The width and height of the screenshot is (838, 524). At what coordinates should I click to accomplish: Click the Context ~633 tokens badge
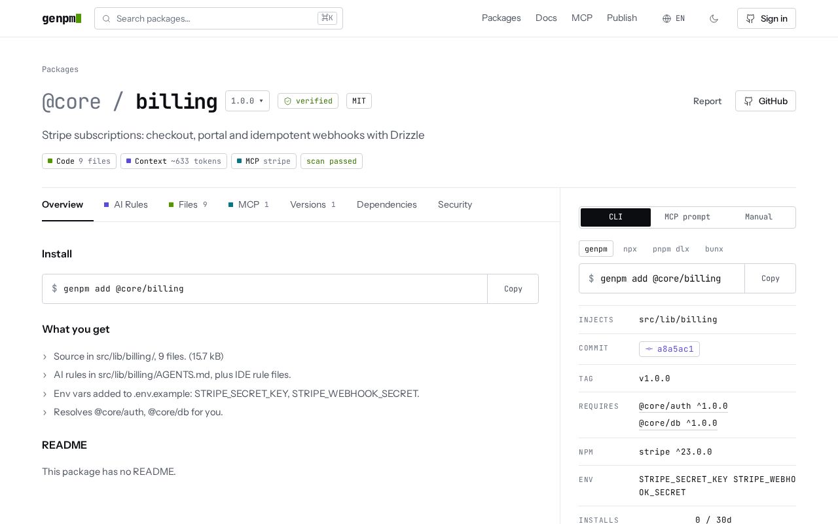pos(173,161)
